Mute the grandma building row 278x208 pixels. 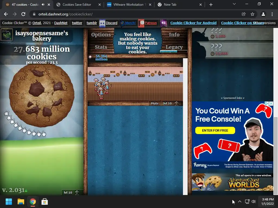pyautogui.click(x=154, y=103)
